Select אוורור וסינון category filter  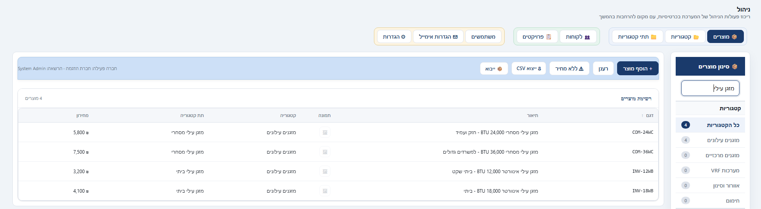tap(710, 186)
